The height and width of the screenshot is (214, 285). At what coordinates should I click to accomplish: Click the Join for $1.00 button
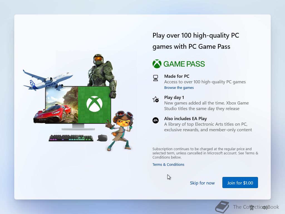point(240,183)
